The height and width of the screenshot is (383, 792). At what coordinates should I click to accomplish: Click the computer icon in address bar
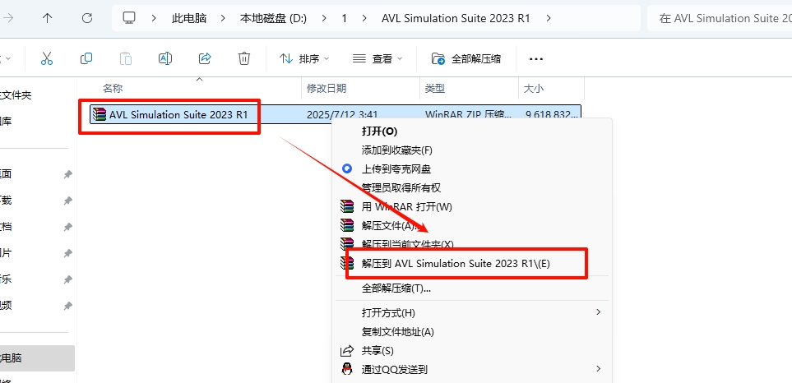pos(129,18)
